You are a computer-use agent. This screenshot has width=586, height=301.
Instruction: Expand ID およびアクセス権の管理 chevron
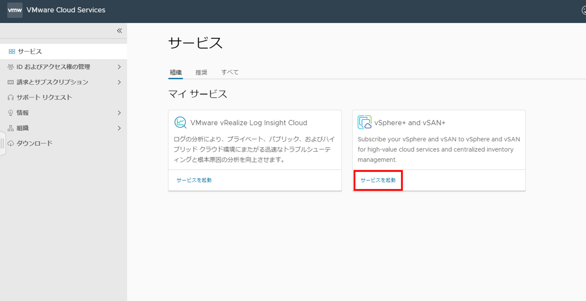click(x=119, y=67)
